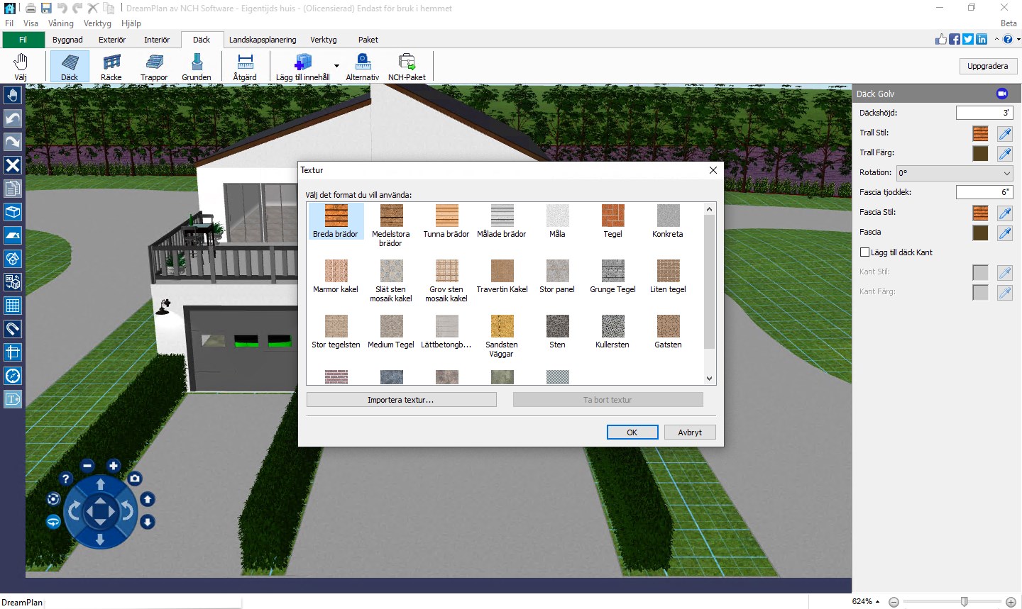Open the Verktyg menu in the menu bar
Viewport: 1022px width, 609px height.
coord(97,23)
